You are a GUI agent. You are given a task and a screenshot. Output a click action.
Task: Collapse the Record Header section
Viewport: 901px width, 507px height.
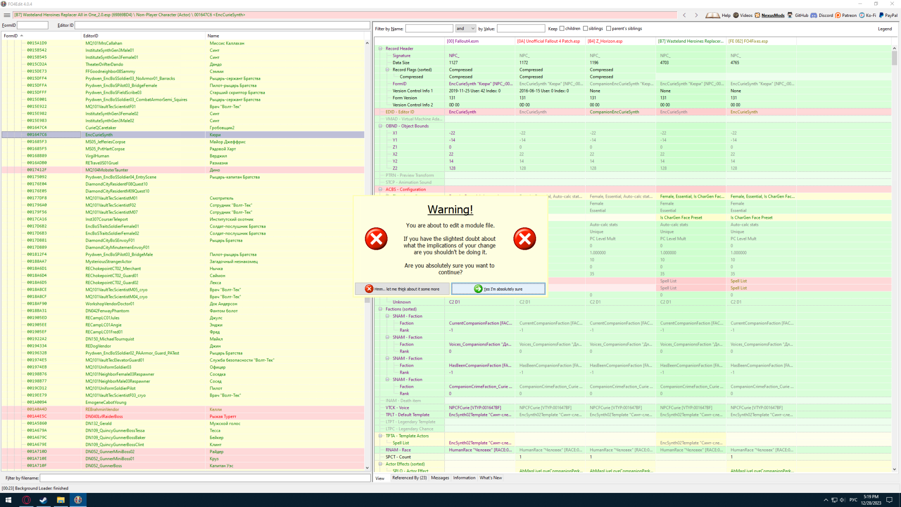pos(381,48)
